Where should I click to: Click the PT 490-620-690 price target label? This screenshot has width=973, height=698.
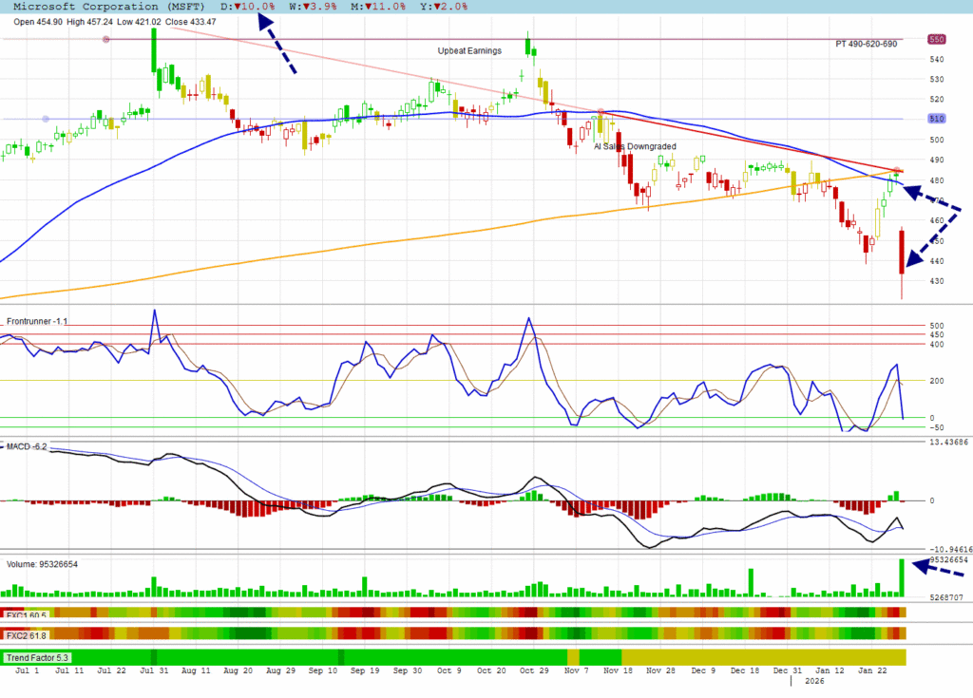[x=868, y=45]
